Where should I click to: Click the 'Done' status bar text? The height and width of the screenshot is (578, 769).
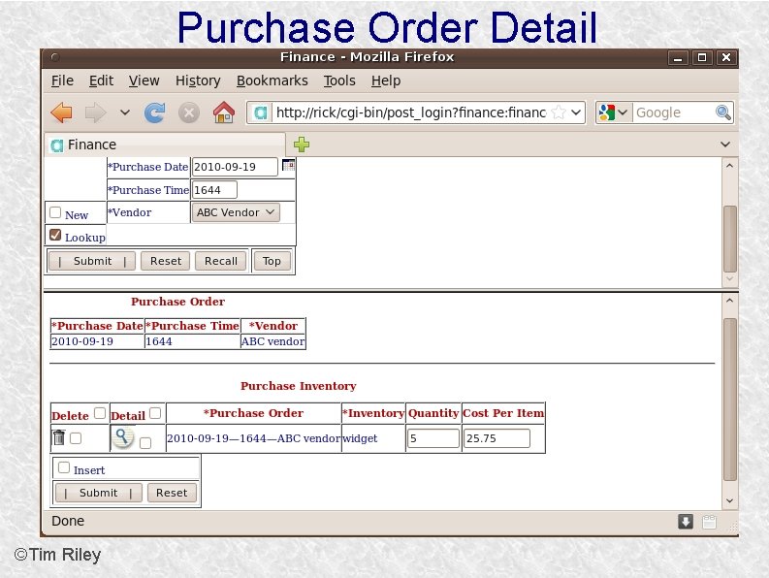68,521
